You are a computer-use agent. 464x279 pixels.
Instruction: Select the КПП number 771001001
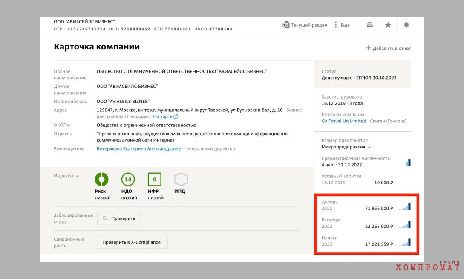[x=178, y=29]
